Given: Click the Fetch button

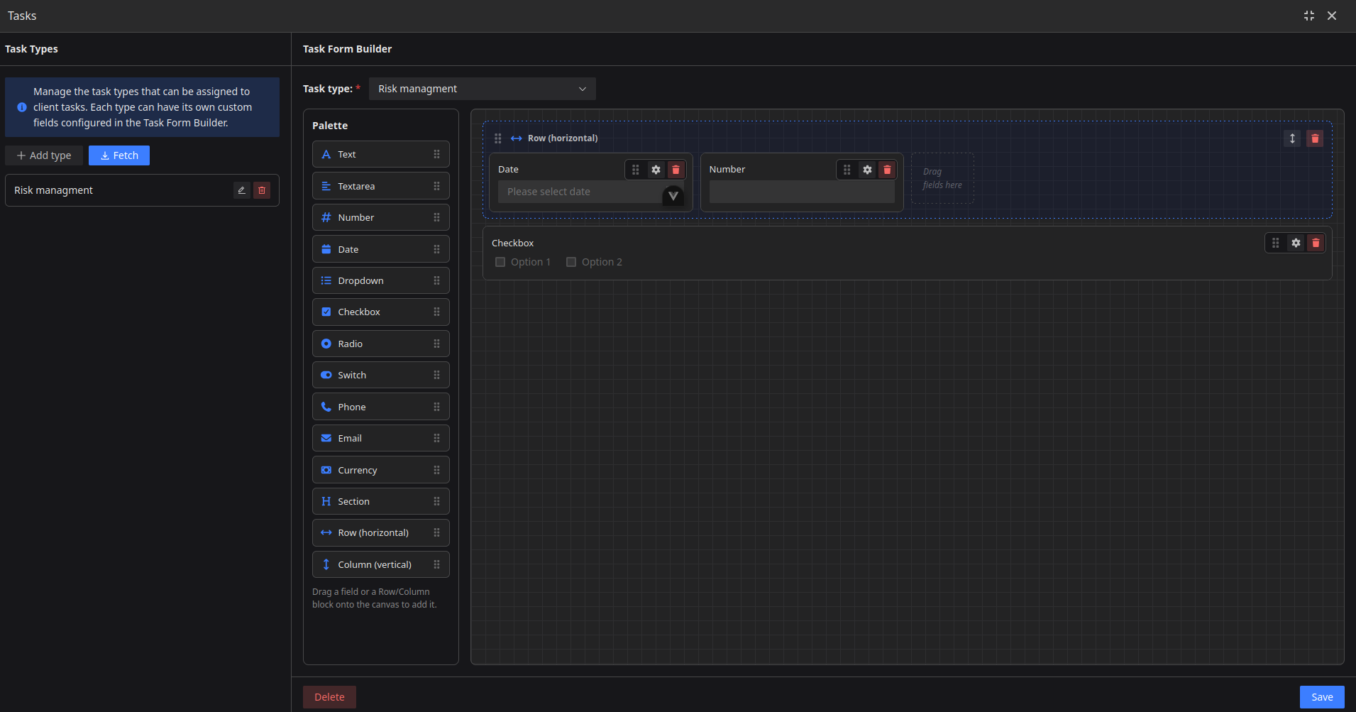Looking at the screenshot, I should [119, 155].
